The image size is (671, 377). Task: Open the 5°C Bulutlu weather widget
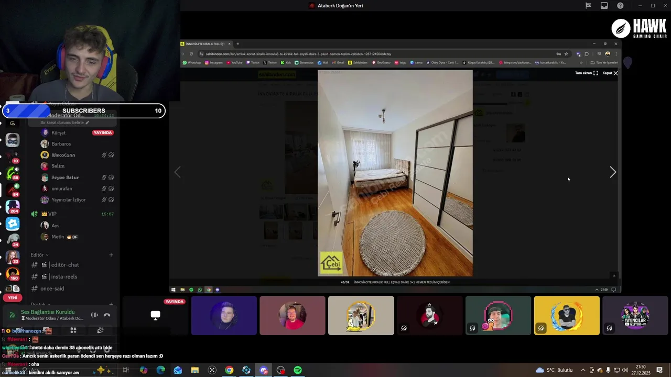tap(554, 370)
